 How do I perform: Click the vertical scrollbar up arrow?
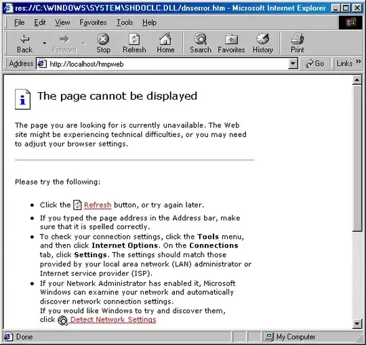pos(357,80)
